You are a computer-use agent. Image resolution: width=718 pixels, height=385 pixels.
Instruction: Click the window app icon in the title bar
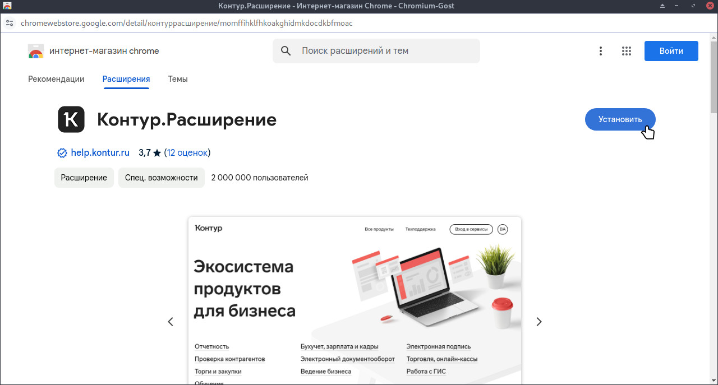pos(7,6)
